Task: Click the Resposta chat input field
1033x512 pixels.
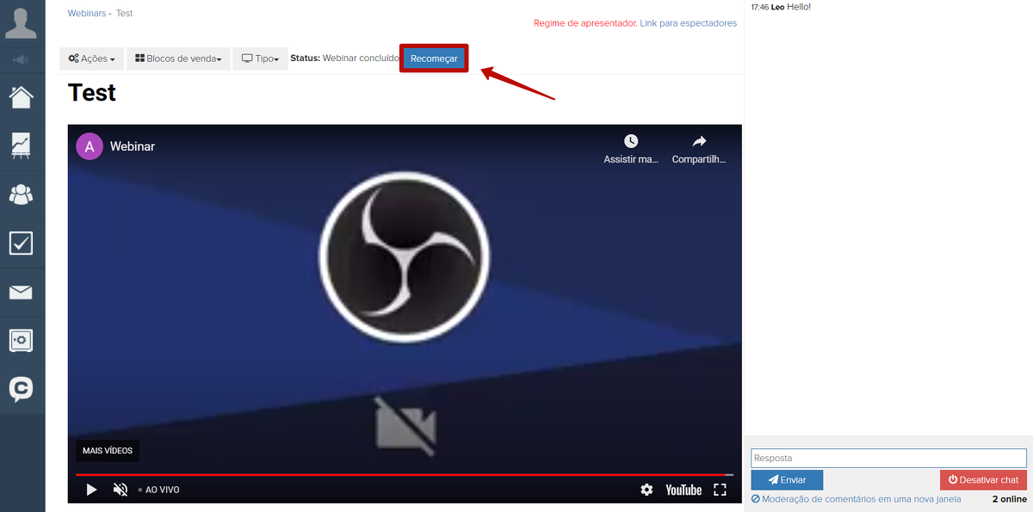Action: tap(888, 458)
